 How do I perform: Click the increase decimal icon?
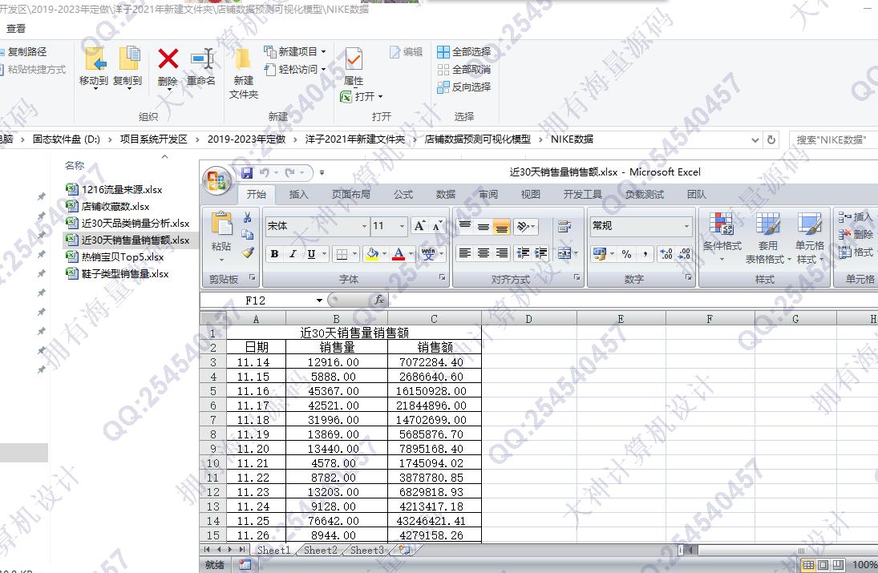coord(666,254)
